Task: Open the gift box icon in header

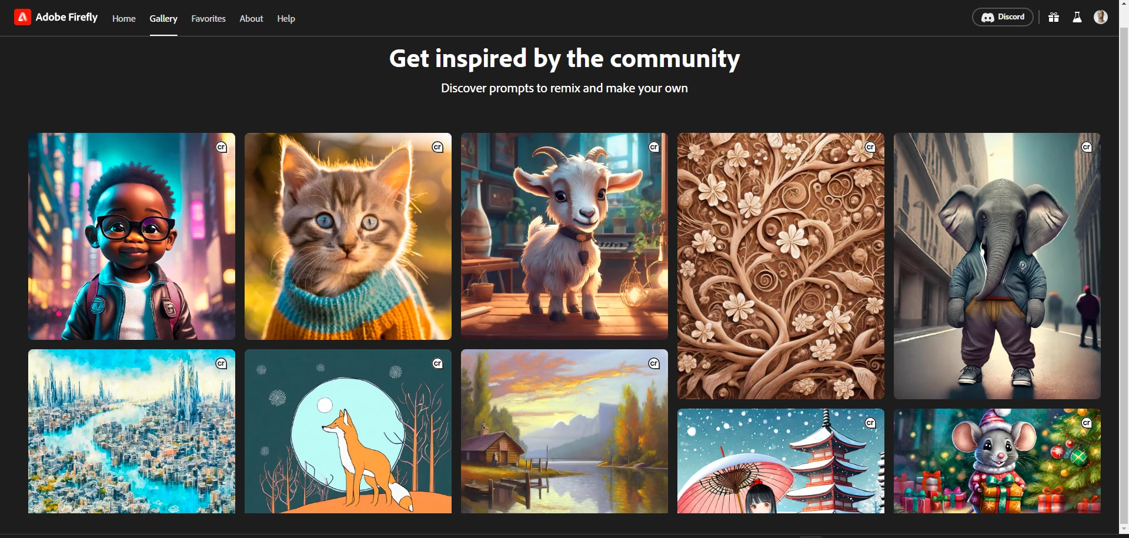Action: tap(1054, 17)
